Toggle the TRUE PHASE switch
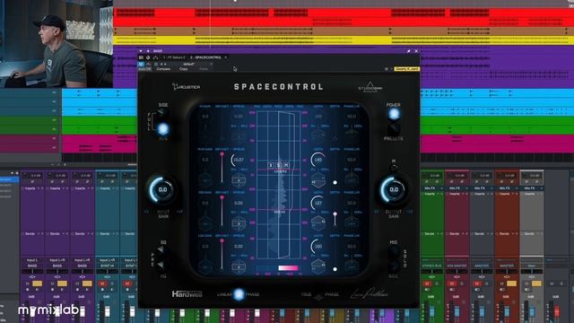 click(x=319, y=296)
